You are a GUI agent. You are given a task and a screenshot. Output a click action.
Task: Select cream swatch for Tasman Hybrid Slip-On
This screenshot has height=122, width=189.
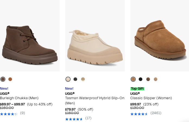(68, 79)
